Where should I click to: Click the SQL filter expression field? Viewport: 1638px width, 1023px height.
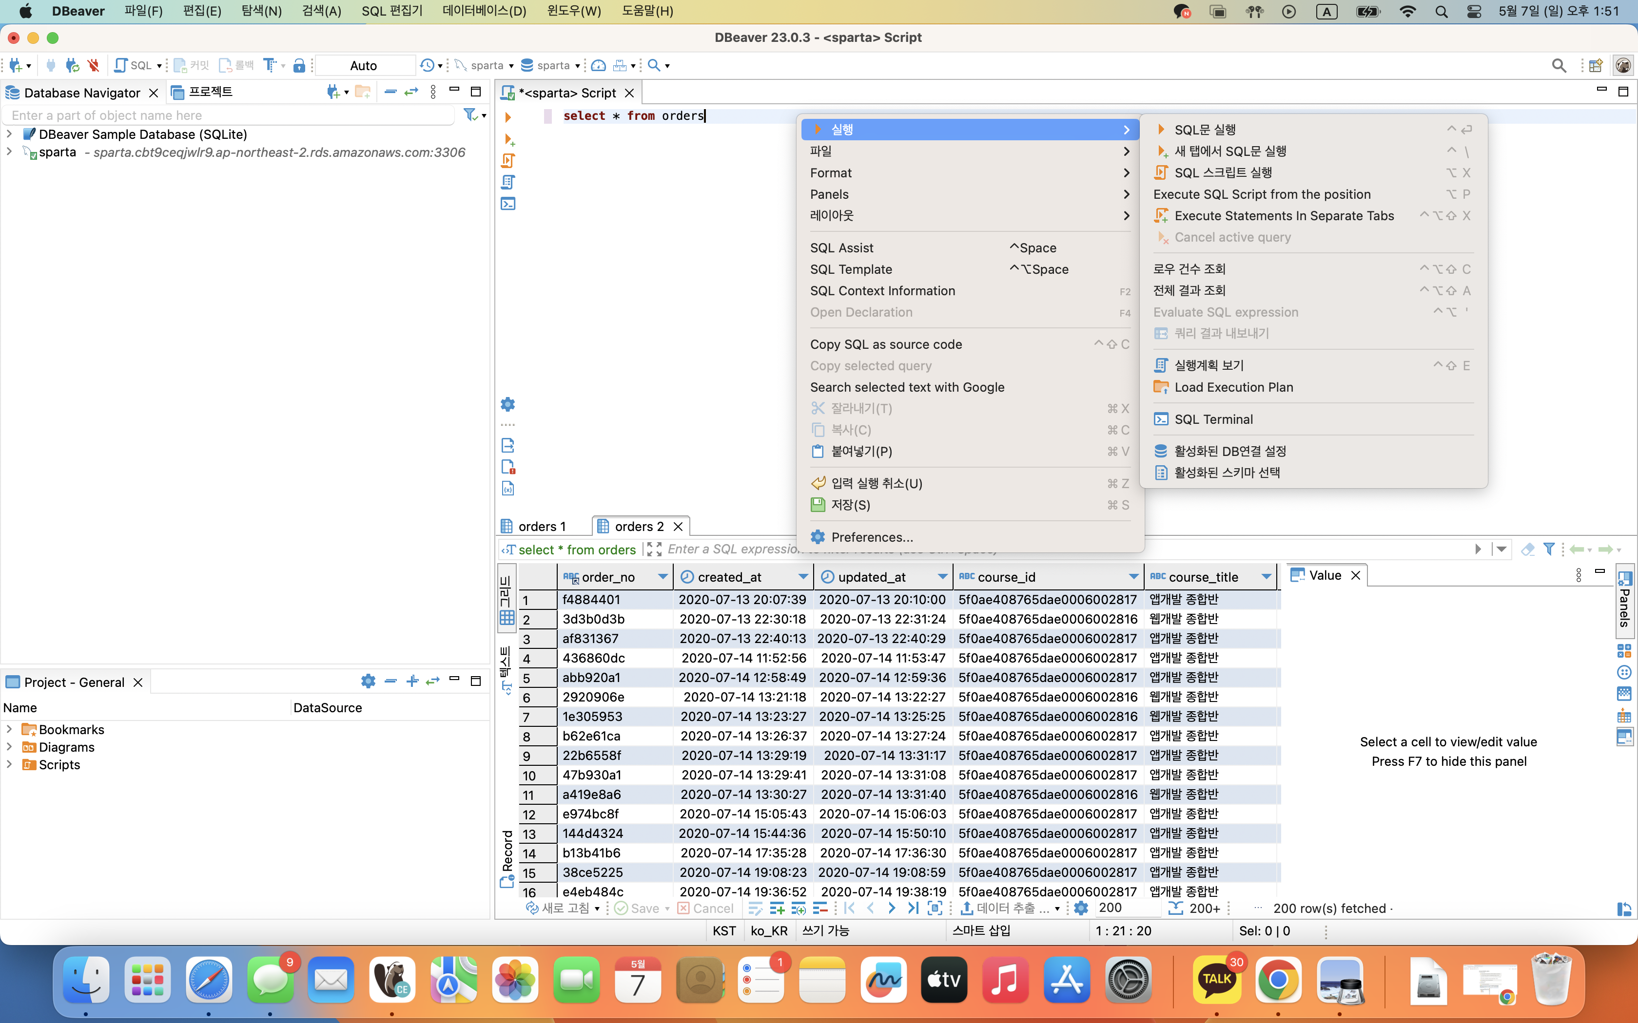pos(1066,549)
